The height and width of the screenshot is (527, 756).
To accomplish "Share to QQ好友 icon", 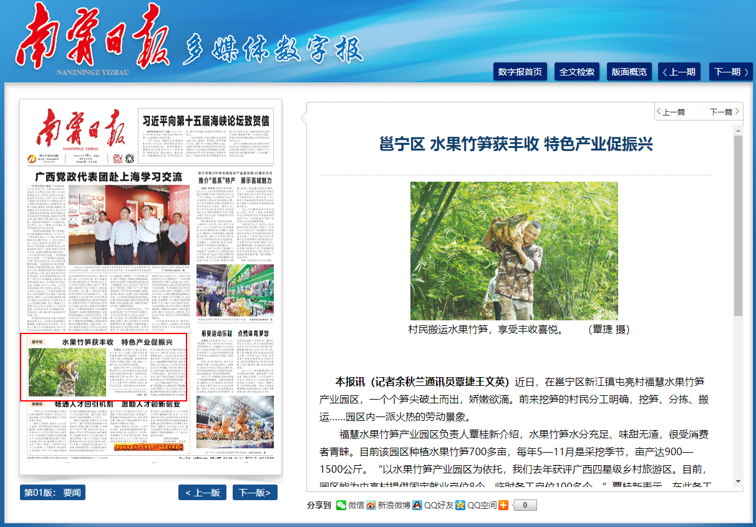I will click(417, 505).
